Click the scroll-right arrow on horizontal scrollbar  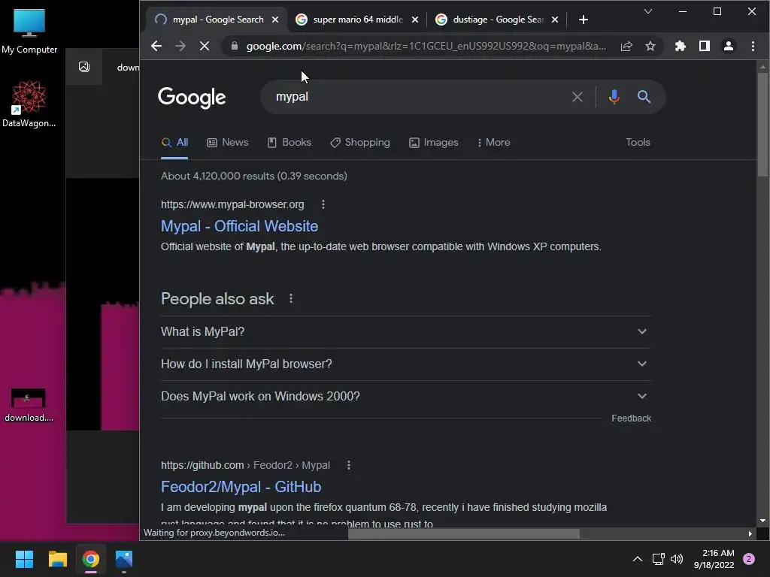(x=750, y=534)
